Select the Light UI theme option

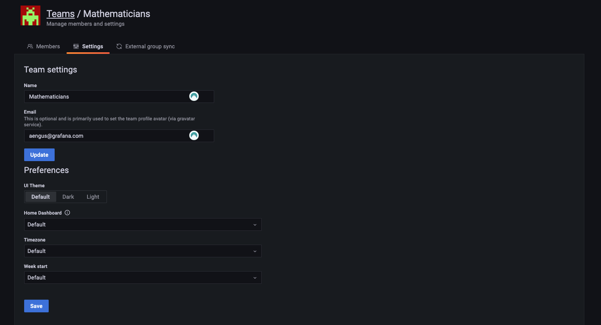click(x=93, y=197)
